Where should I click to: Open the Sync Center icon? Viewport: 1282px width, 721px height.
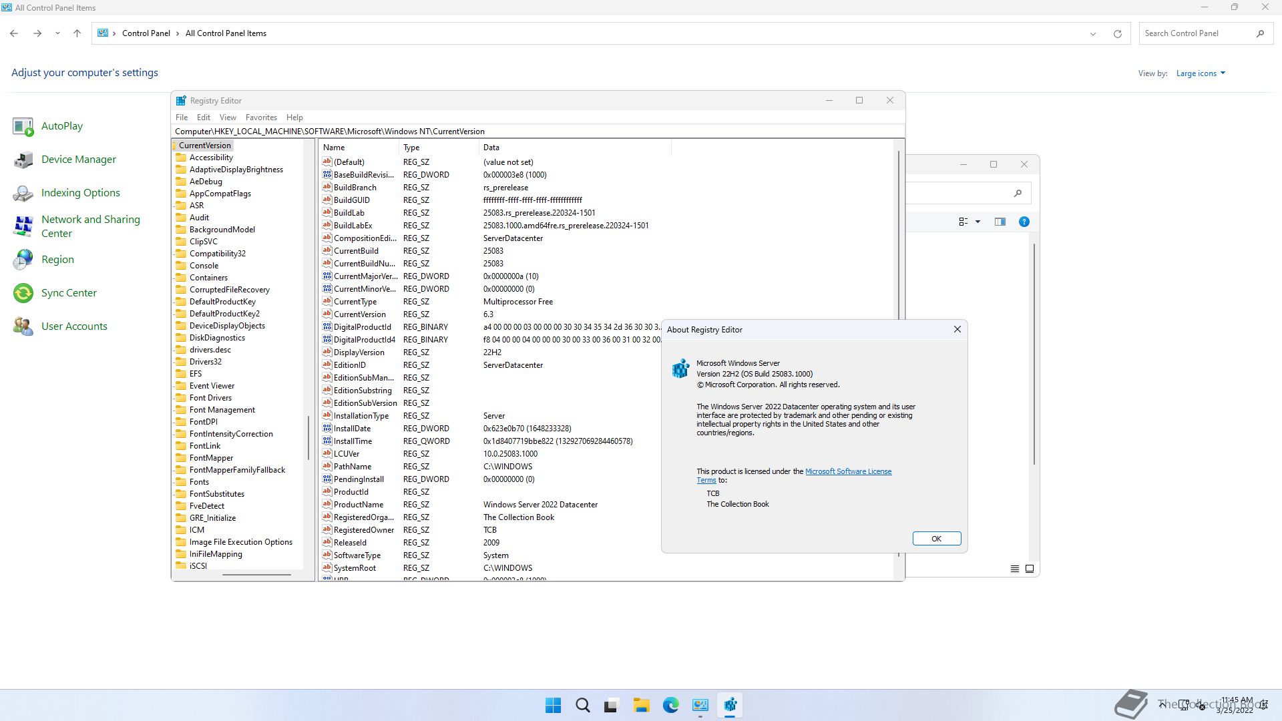tap(23, 293)
